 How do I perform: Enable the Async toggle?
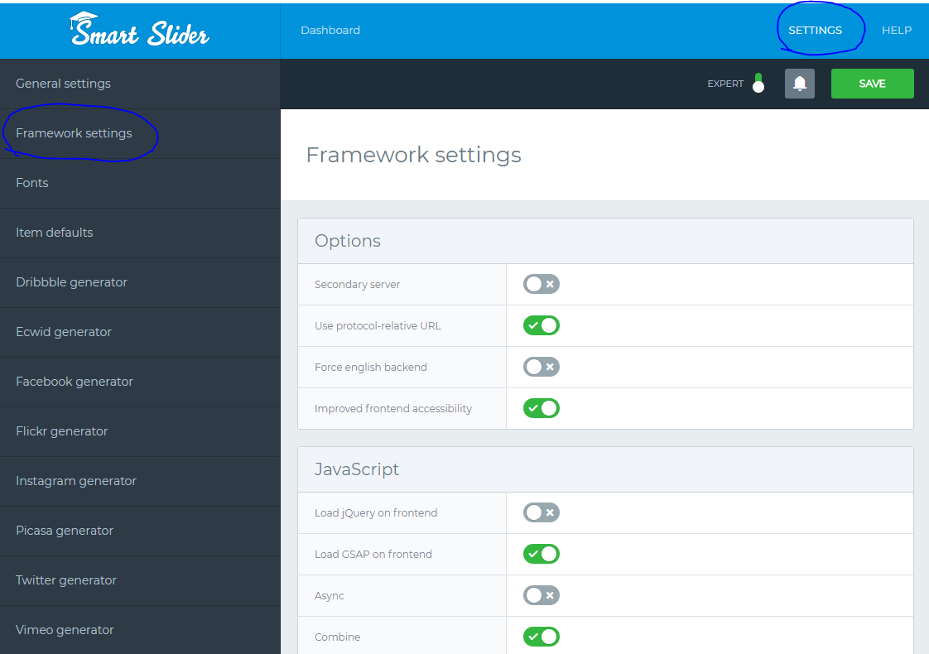tap(541, 595)
